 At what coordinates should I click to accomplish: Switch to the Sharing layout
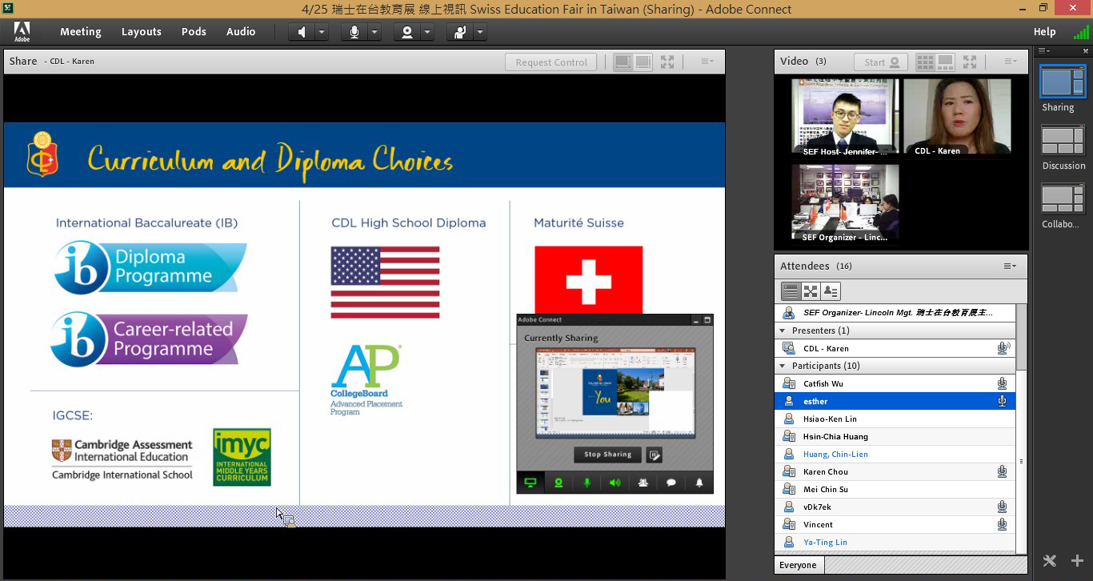coord(1062,82)
